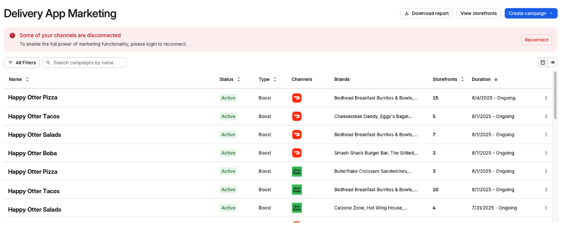Open three-dot menu for first Happy Otter Tacos
This screenshot has height=228, width=565.
(545, 116)
